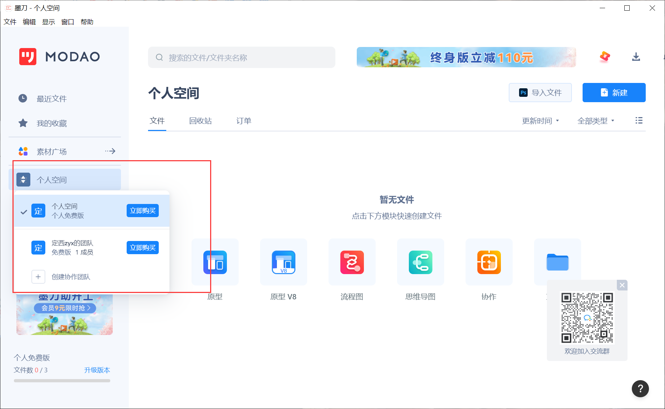
Task: Click the arrow next to 素材广场
Action: (x=110, y=151)
